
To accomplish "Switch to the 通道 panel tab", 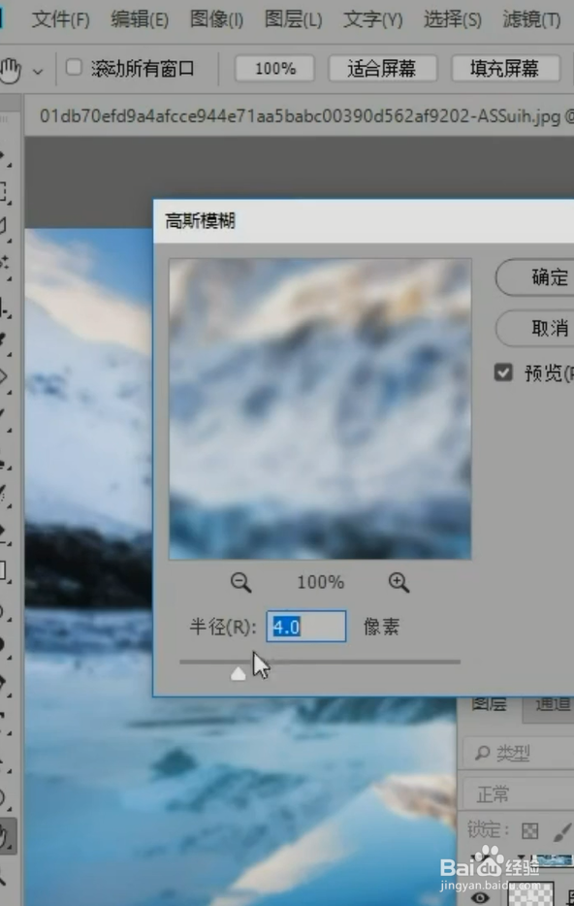I will pos(551,706).
